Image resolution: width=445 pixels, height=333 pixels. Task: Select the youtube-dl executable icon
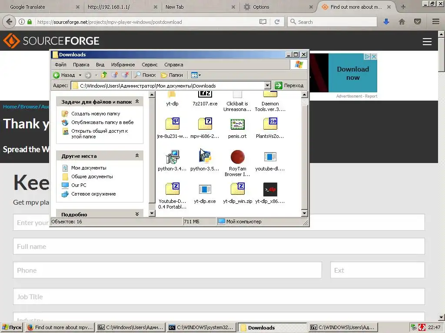(x=270, y=157)
